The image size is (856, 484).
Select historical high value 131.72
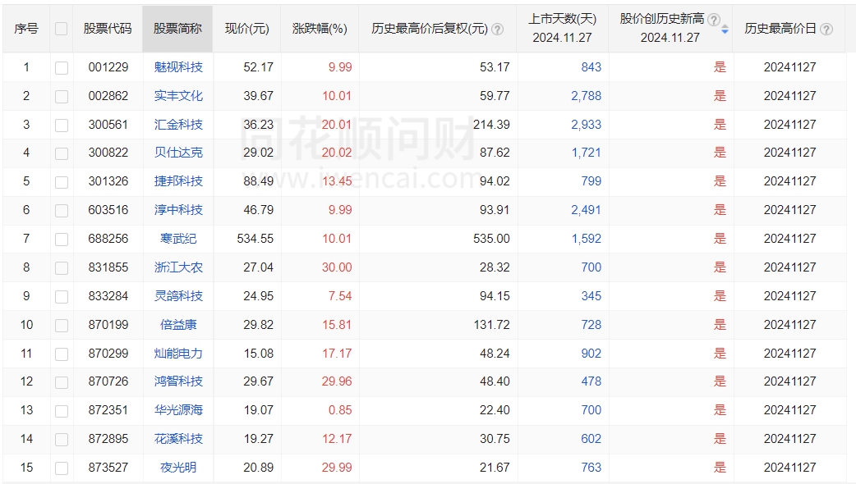pyautogui.click(x=491, y=324)
